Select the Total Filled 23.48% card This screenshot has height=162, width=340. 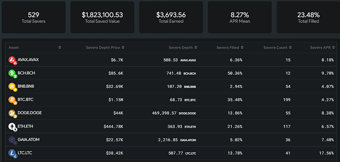click(x=309, y=17)
